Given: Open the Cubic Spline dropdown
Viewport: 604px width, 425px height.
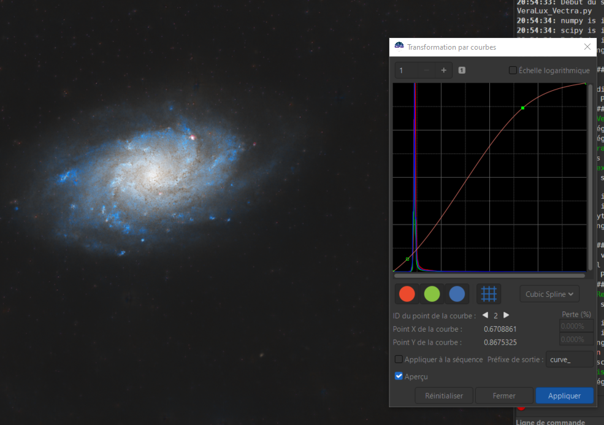Looking at the screenshot, I should click(549, 294).
